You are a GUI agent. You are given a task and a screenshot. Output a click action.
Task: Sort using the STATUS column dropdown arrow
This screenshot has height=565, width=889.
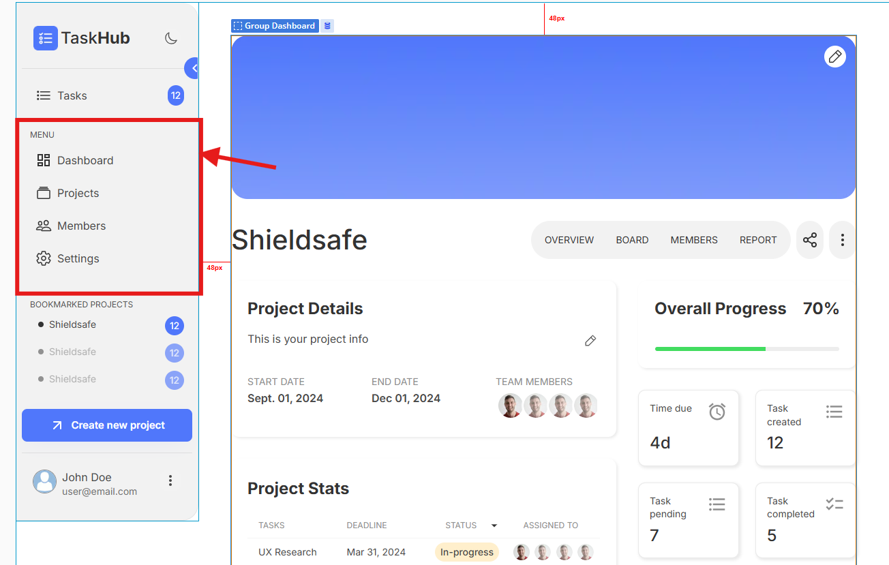tap(494, 525)
